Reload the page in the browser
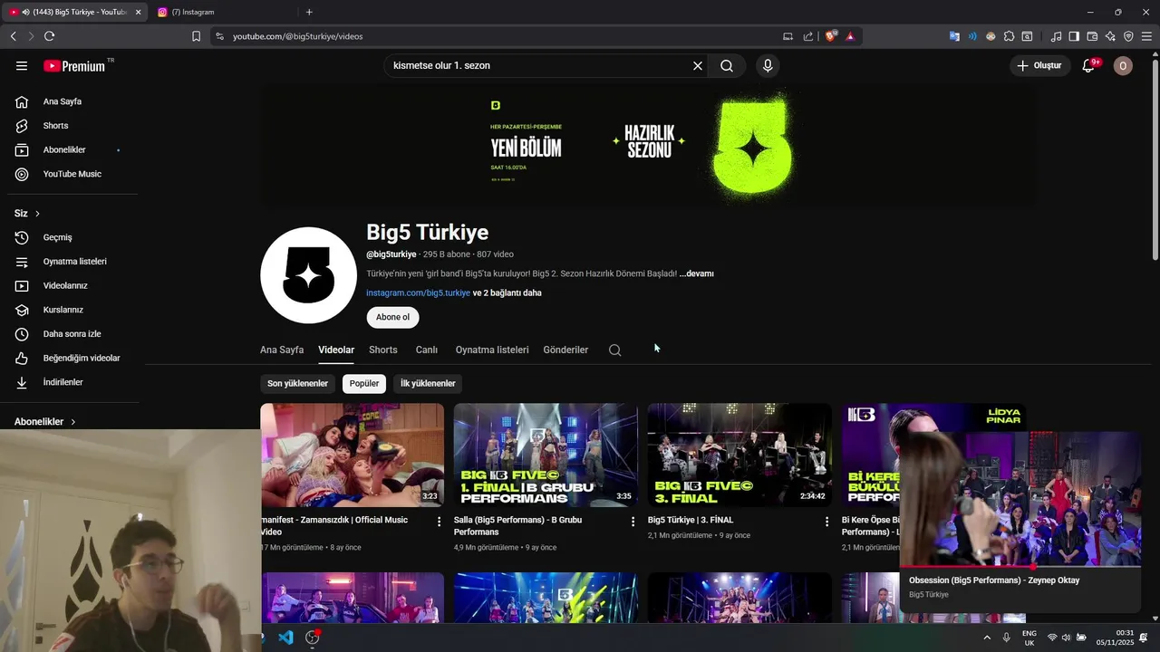Viewport: 1160px width, 652px height. 49,36
